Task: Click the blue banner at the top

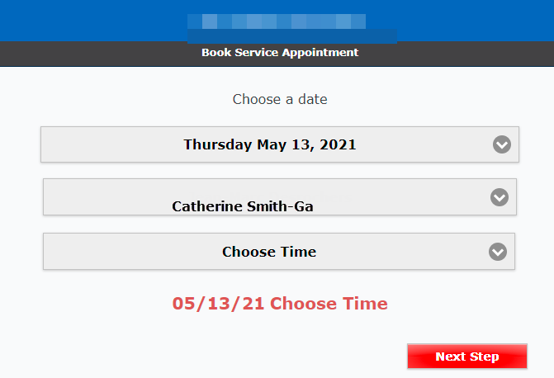Action: (479, 21)
